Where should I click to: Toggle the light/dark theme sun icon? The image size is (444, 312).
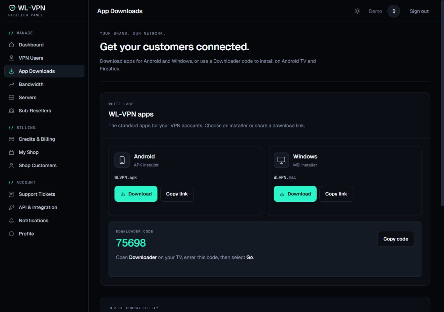[x=357, y=11]
